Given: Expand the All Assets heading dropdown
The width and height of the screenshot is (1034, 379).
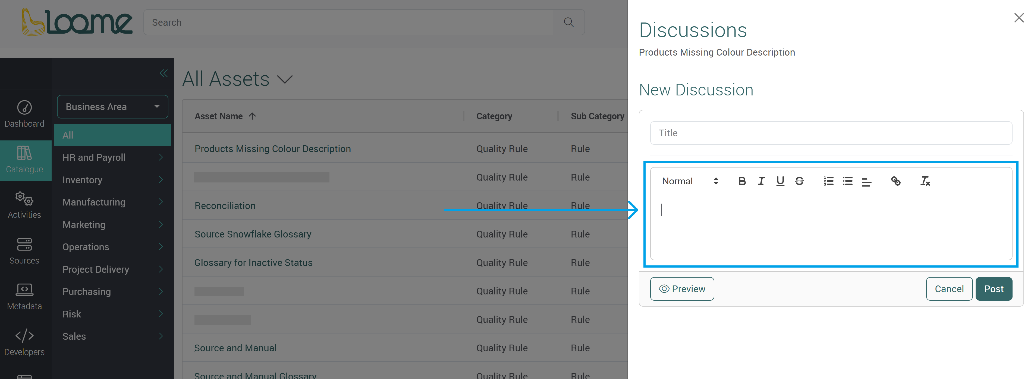Looking at the screenshot, I should [285, 79].
